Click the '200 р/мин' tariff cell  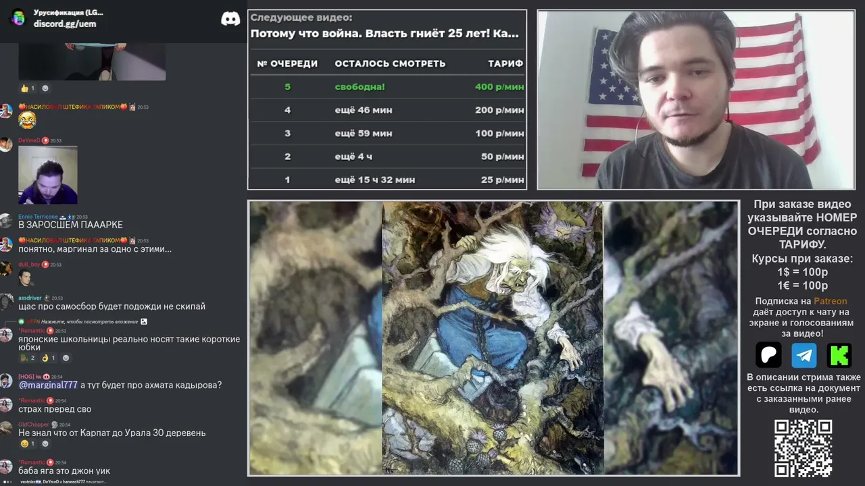tap(499, 110)
